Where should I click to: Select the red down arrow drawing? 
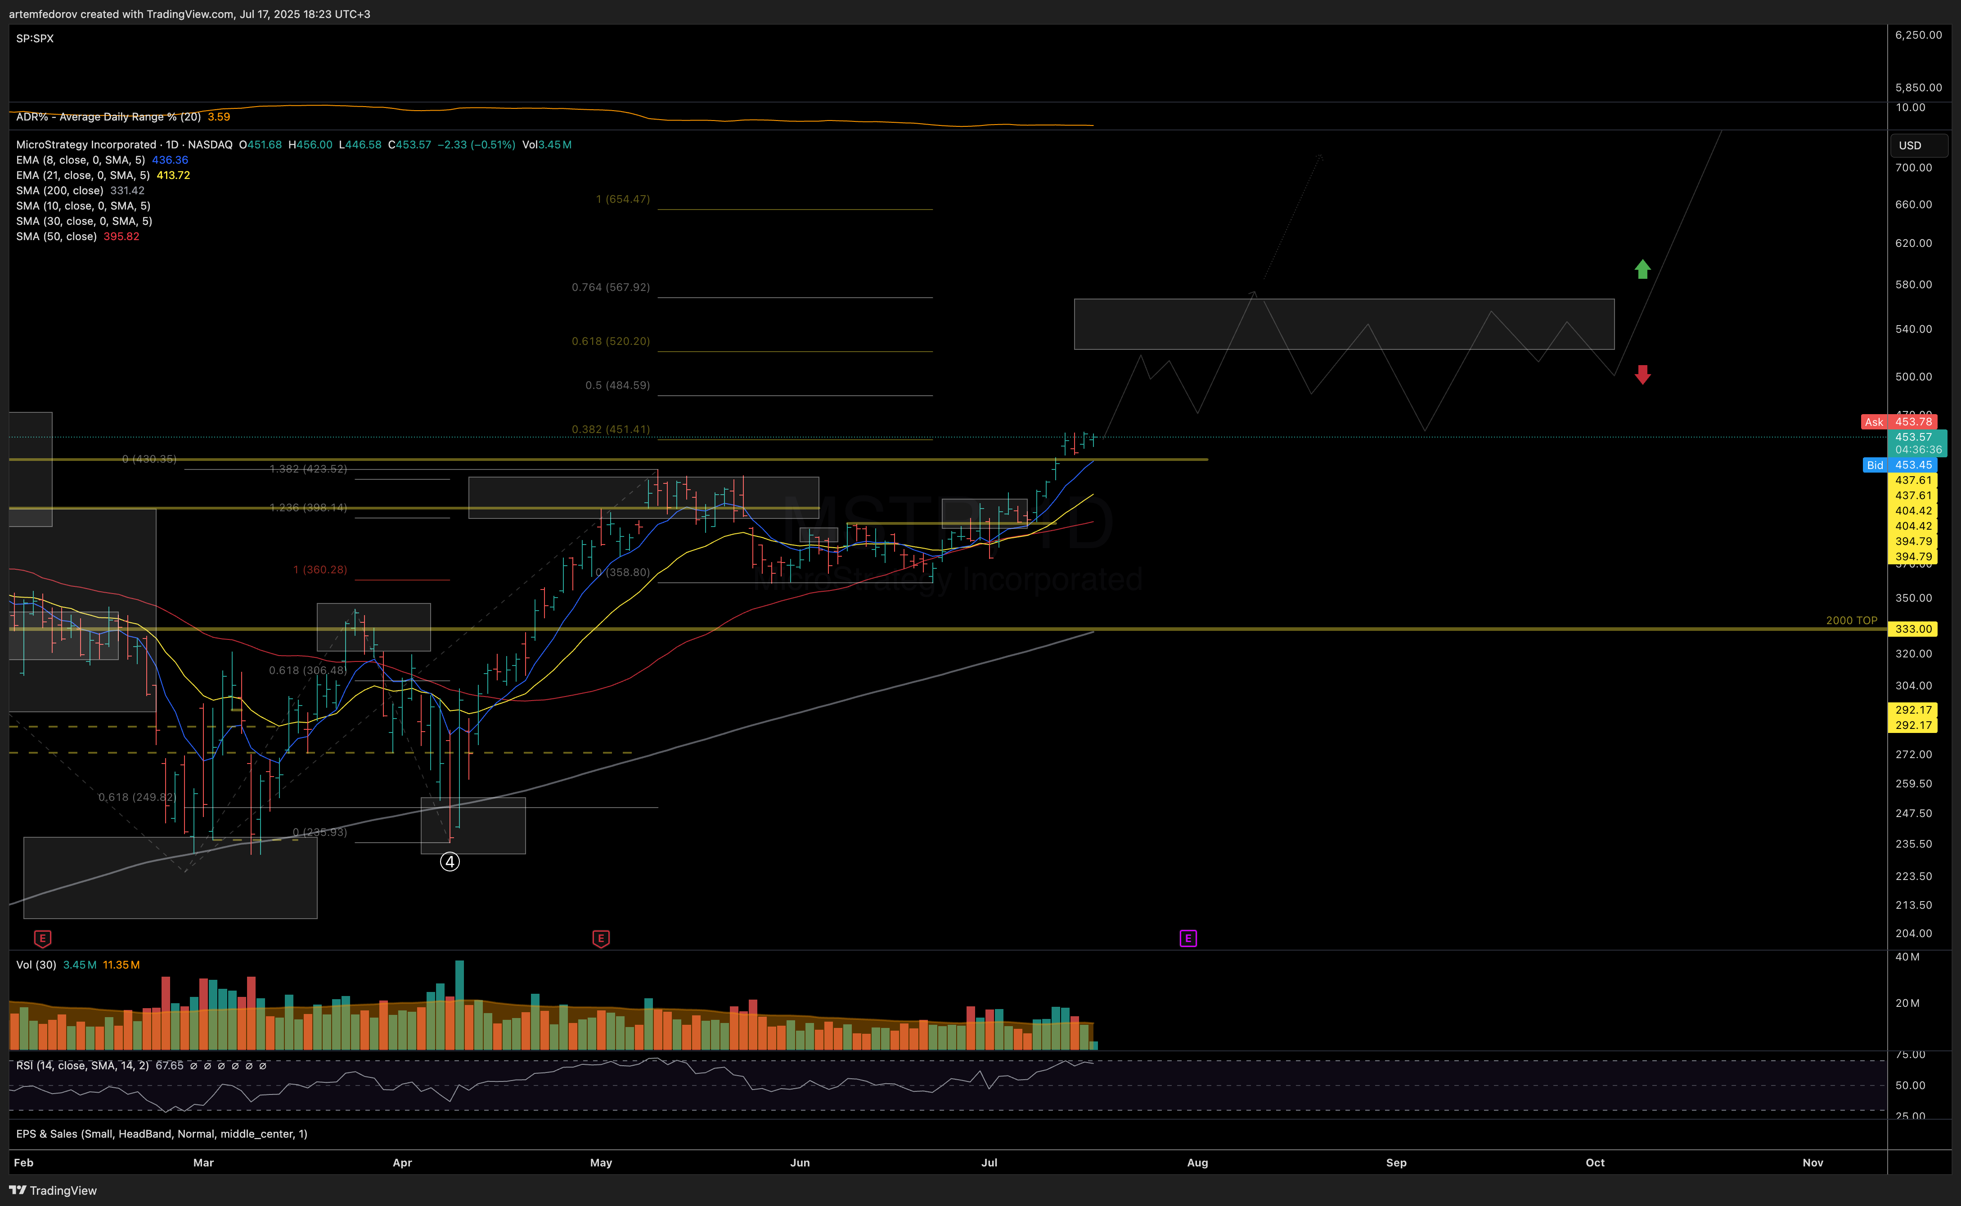[x=1642, y=374]
